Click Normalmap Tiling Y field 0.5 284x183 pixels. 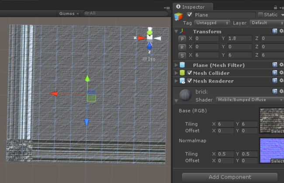pos(249,154)
